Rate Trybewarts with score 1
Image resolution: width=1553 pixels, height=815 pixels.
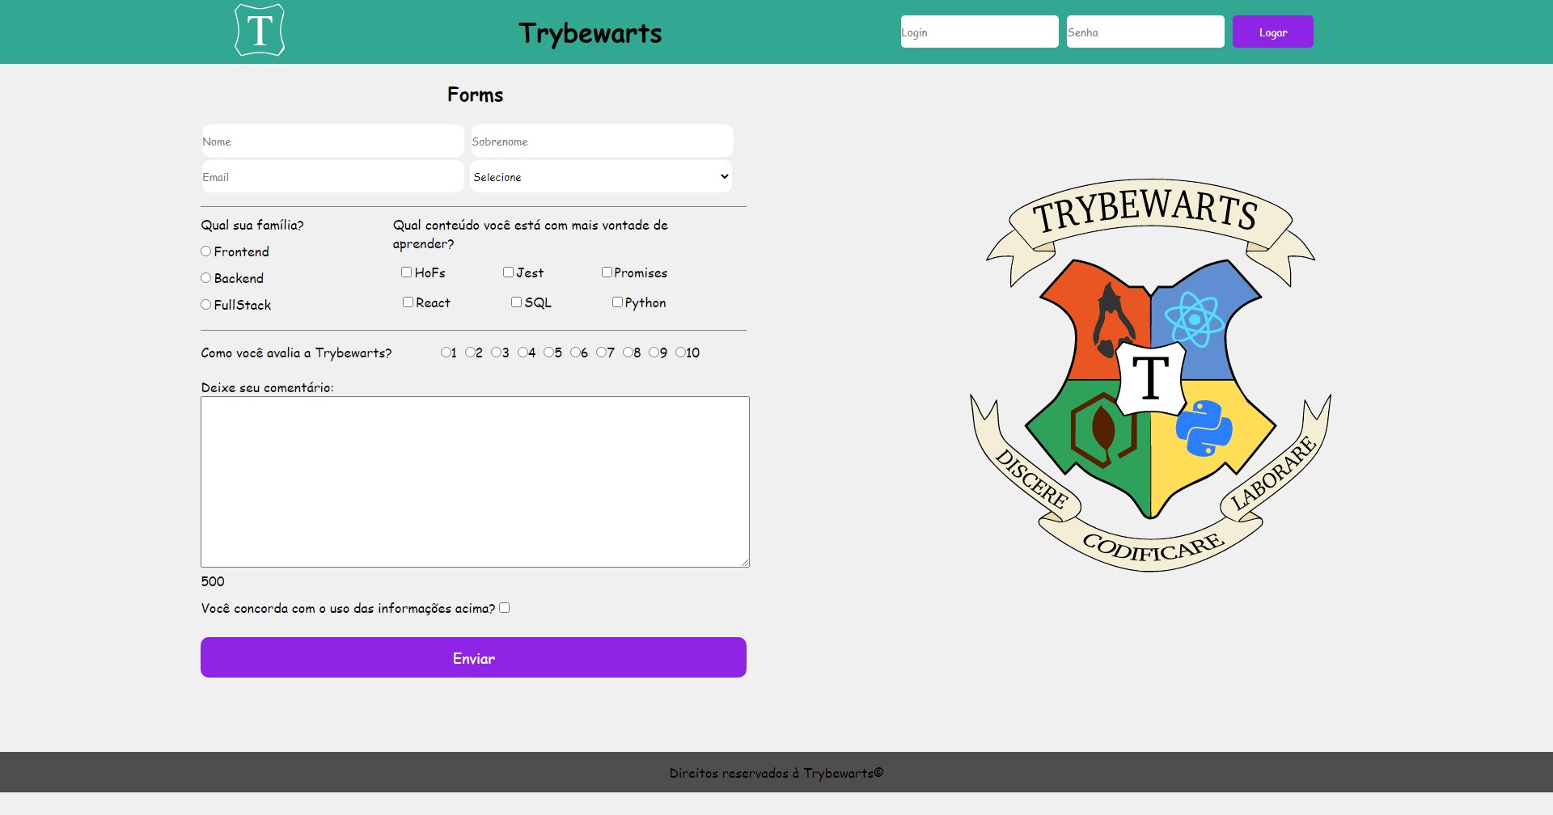446,353
